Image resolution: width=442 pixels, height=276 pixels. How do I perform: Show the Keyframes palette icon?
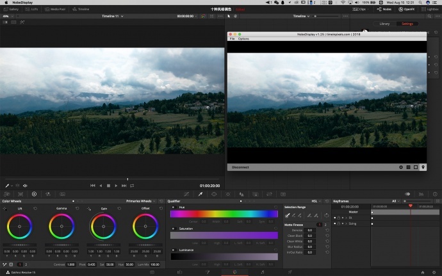(407, 194)
